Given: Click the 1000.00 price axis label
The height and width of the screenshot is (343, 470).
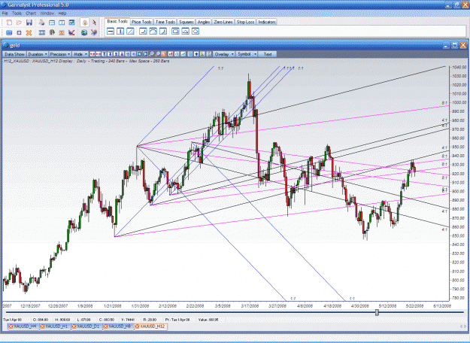Looking at the screenshot, I should tap(459, 102).
